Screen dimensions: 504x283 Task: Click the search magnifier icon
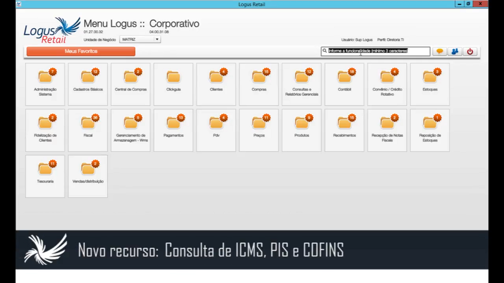click(325, 51)
